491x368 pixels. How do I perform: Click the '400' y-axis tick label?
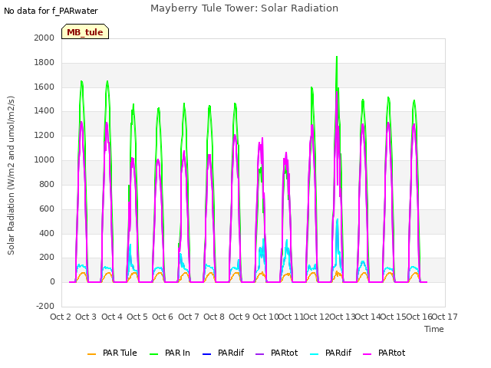click(x=47, y=233)
